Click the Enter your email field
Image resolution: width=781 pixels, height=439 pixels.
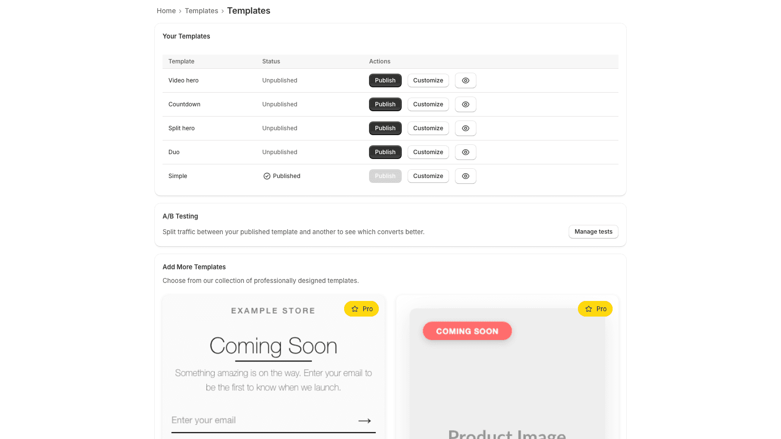pos(273,420)
